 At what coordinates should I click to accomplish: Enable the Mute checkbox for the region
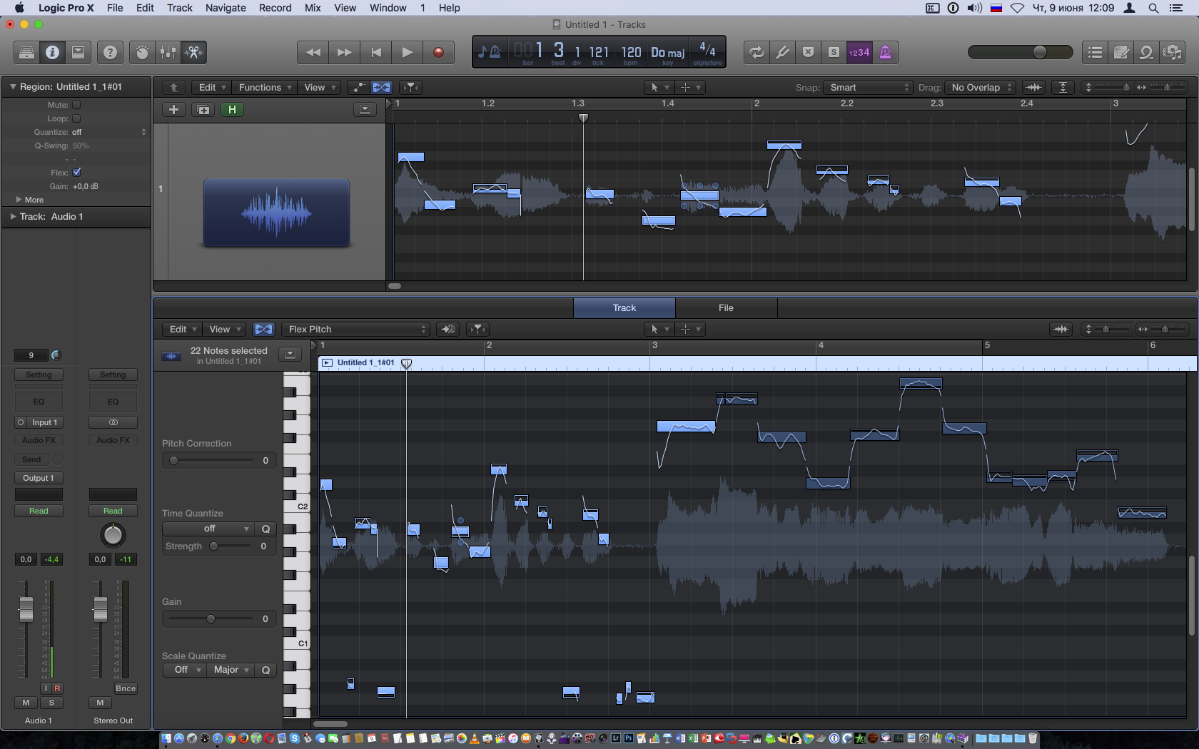click(x=76, y=105)
